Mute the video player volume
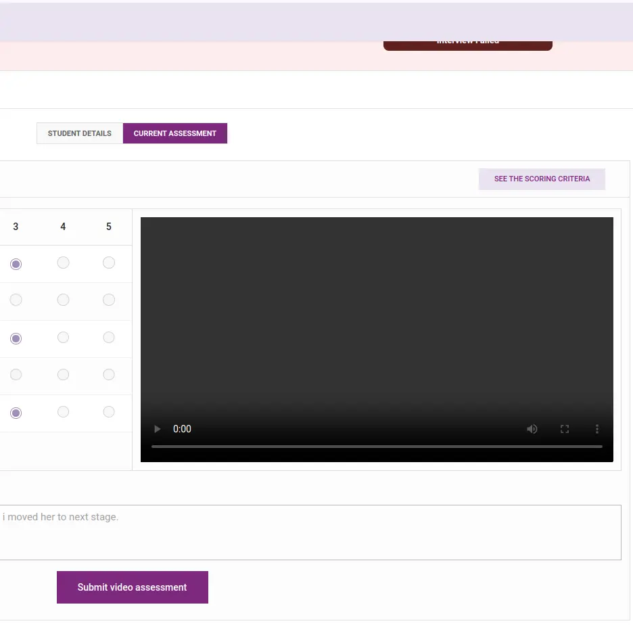 (532, 429)
